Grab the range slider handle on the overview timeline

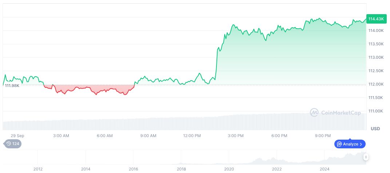coord(366,157)
